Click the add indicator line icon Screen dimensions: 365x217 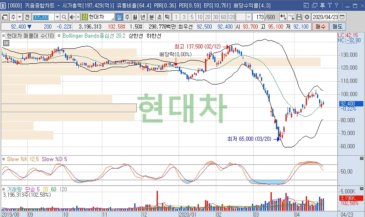point(291,17)
